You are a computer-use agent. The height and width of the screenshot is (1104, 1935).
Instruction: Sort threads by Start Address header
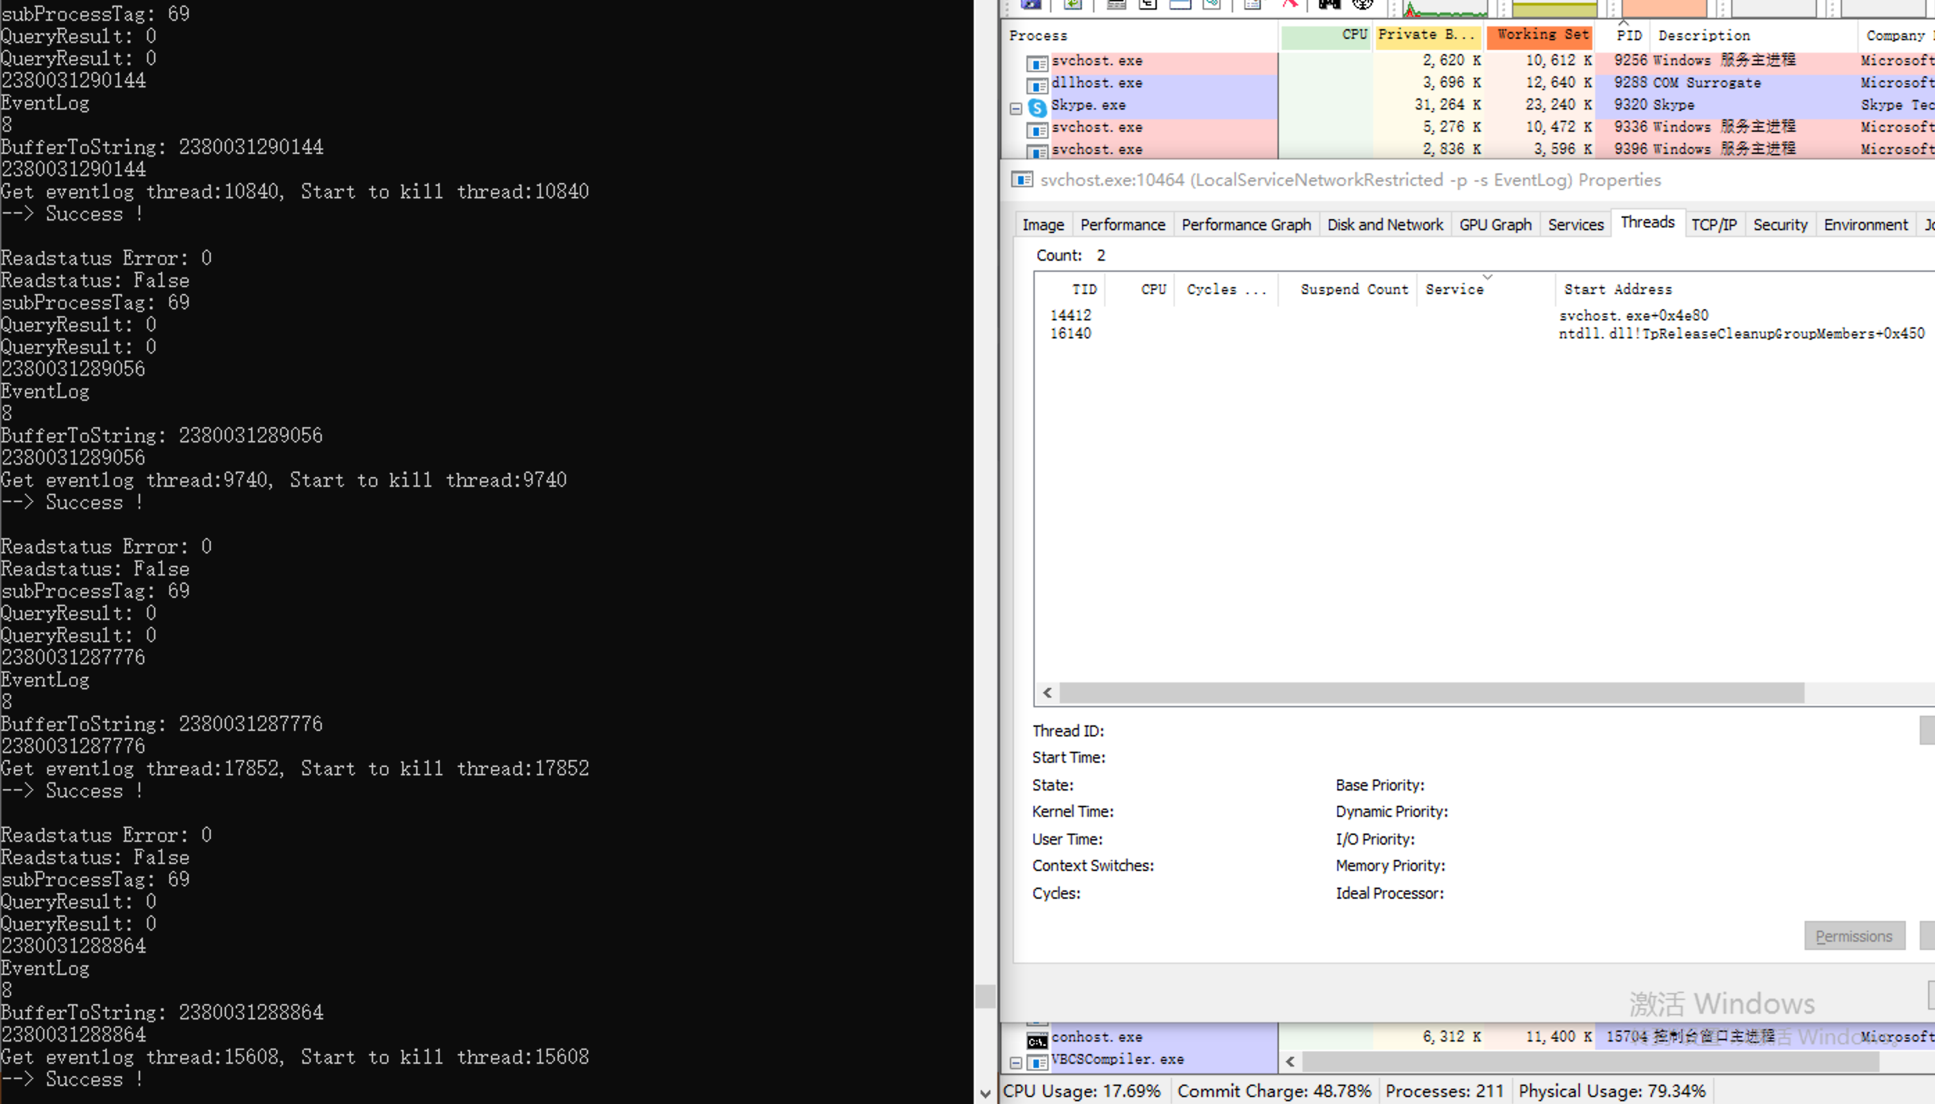1617,290
